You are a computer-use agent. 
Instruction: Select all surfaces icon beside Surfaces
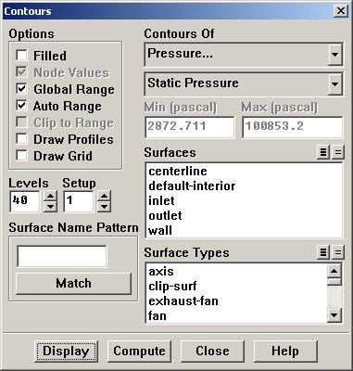click(x=323, y=152)
